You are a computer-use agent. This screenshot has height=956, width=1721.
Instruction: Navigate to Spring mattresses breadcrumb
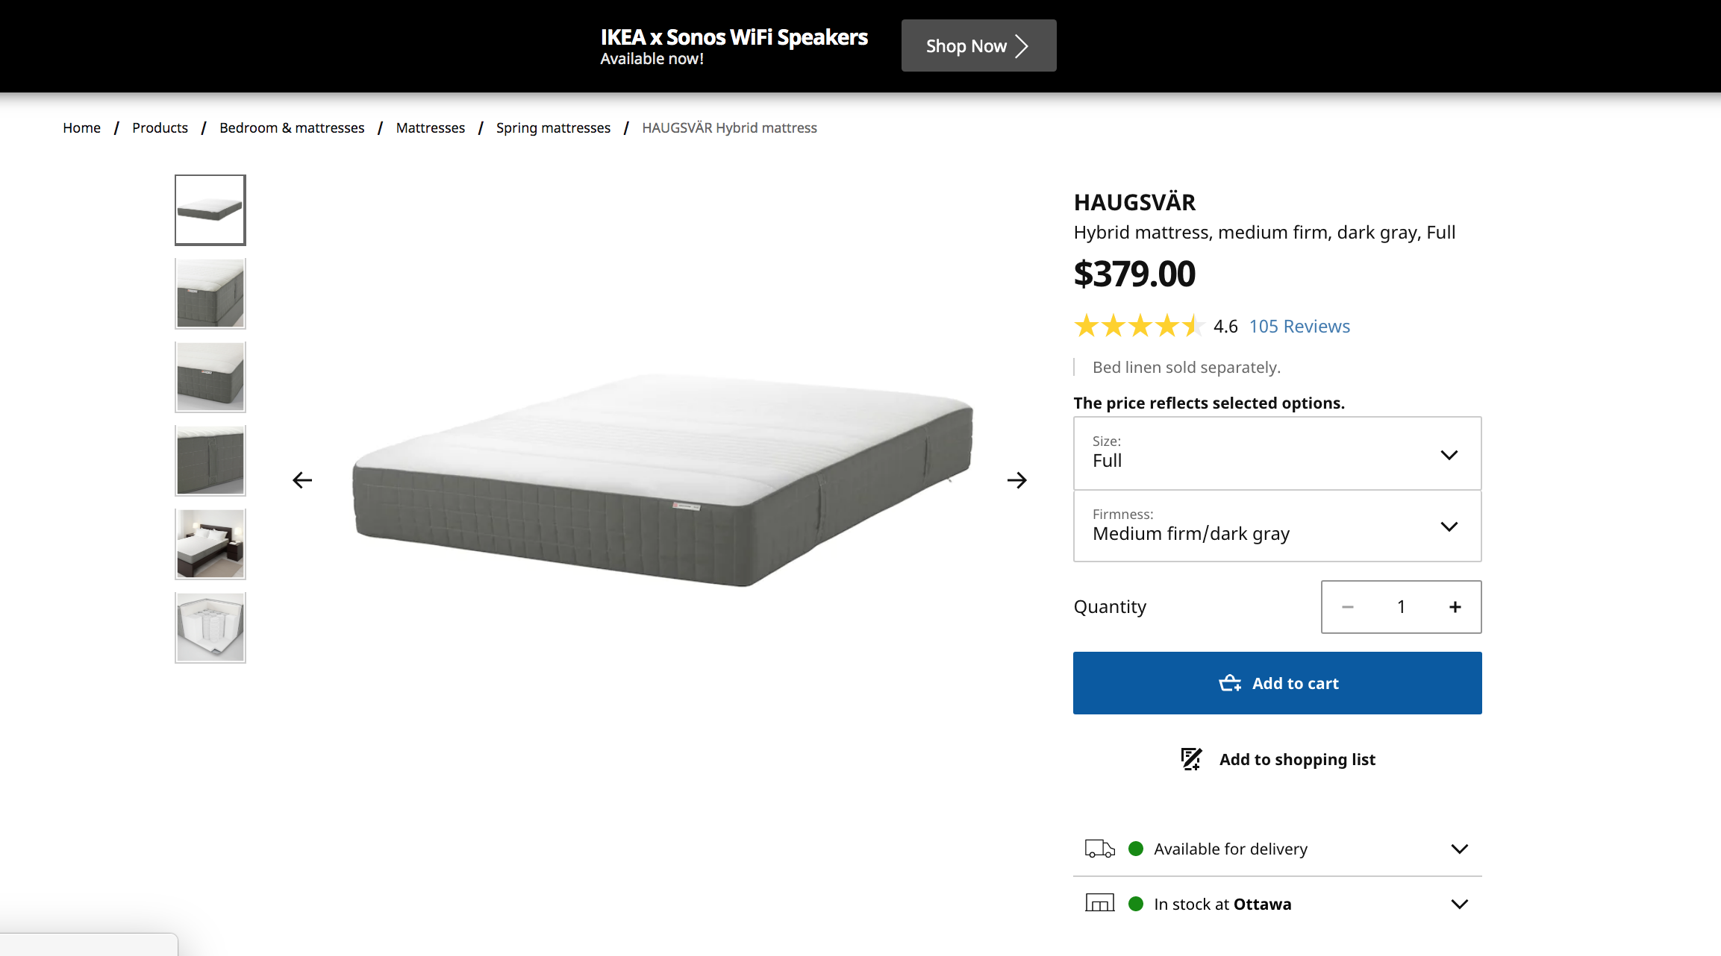[553, 128]
